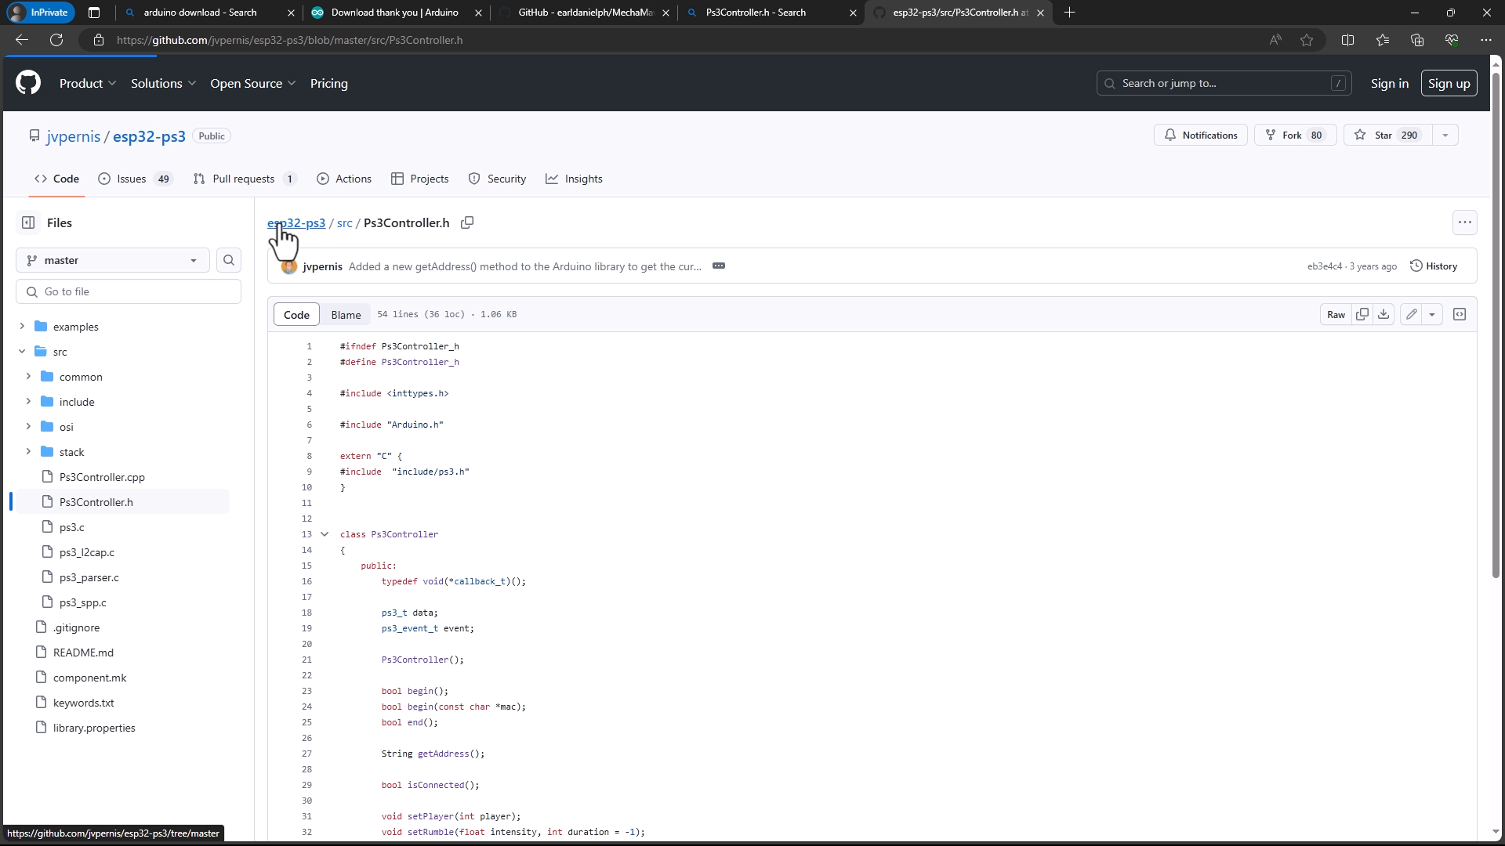Open the Solutions menu
1505x846 pixels.
pyautogui.click(x=163, y=84)
